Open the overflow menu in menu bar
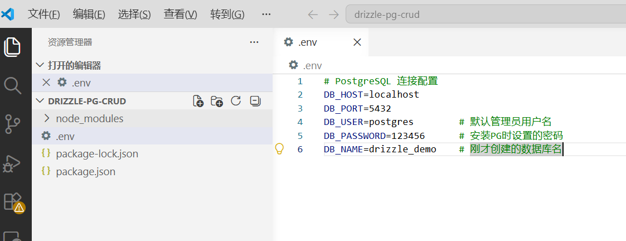This screenshot has height=241, width=626. pyautogui.click(x=266, y=15)
